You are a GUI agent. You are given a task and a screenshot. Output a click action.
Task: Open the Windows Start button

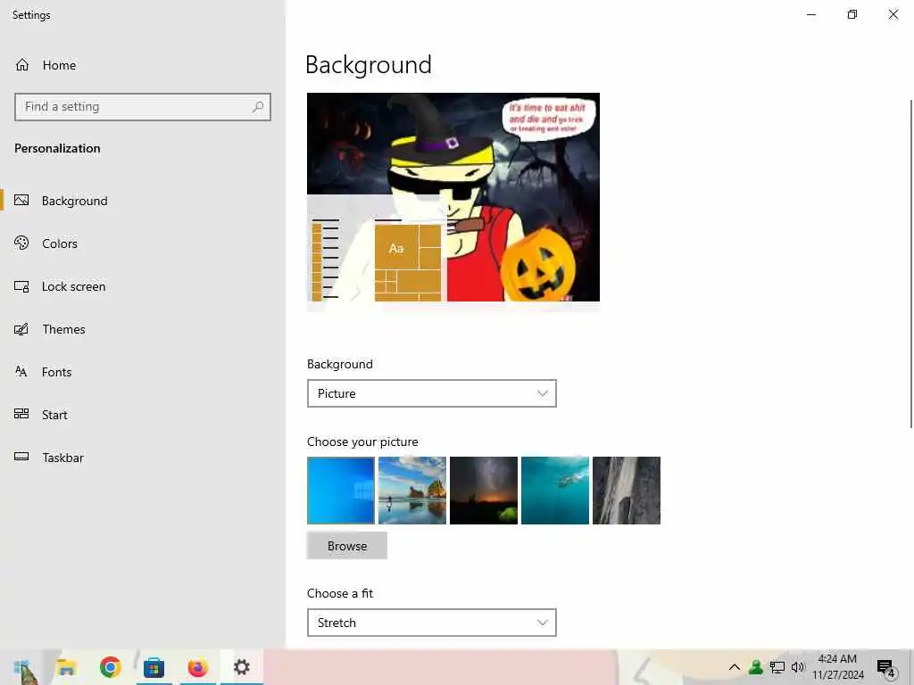pyautogui.click(x=23, y=667)
